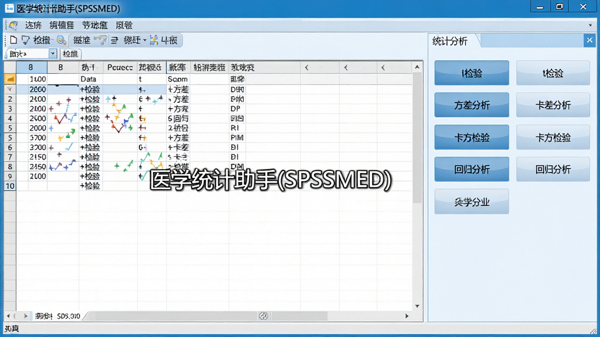Click the toolbar button labeled 检 after the funnel
The image size is (600, 337).
(x=42, y=40)
